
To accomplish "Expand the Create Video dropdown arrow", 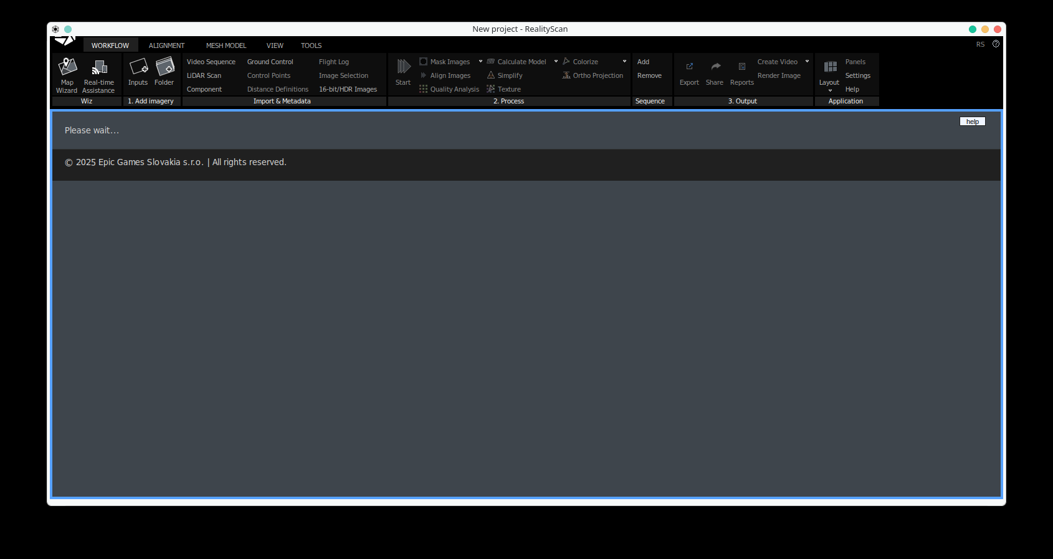I will pos(807,62).
